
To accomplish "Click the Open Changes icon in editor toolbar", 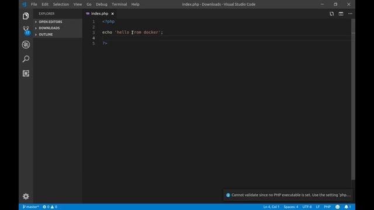I will click(x=332, y=13).
